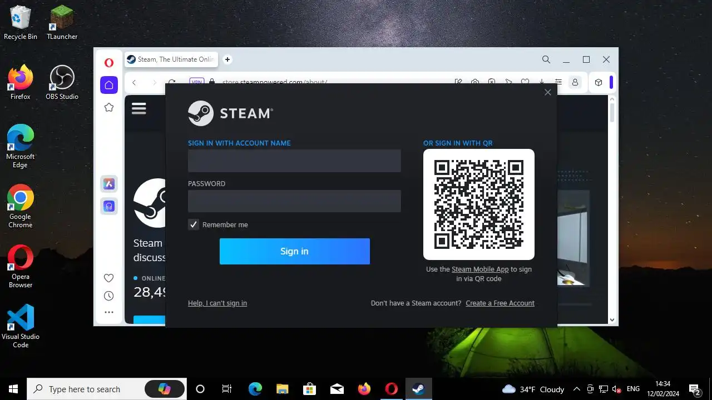
Task: Open the downloads arrow icon in toolbar
Action: [542, 82]
